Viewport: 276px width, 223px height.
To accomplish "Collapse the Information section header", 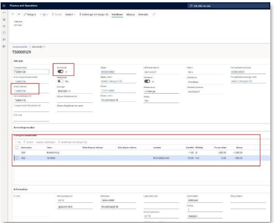I will (x=21, y=189).
